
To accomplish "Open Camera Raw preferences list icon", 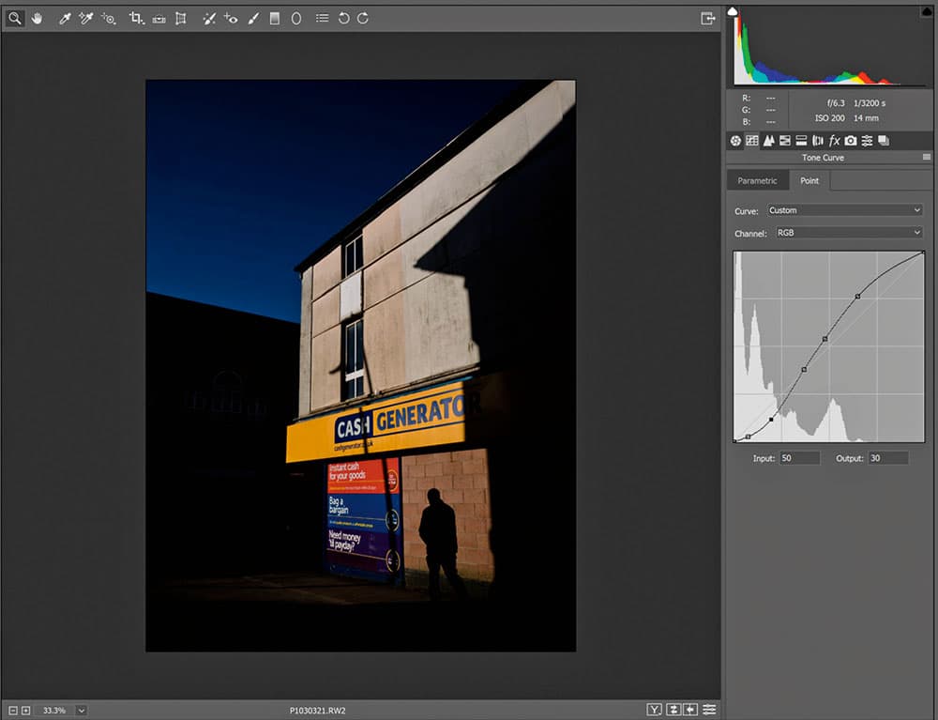I will (322, 18).
